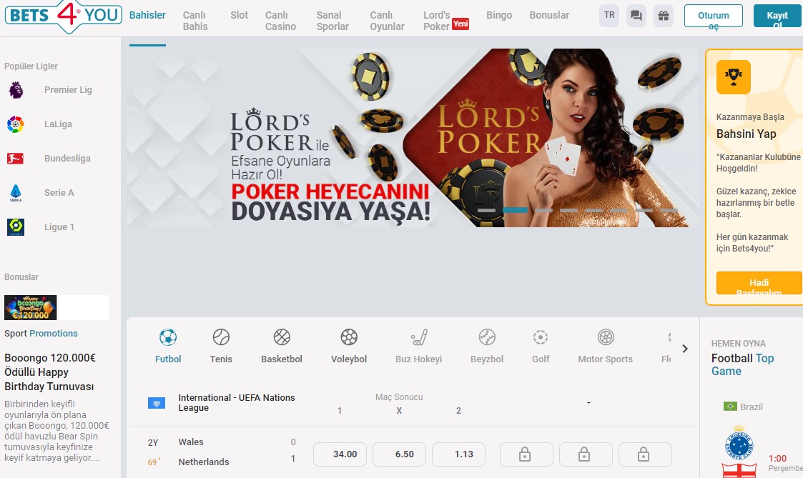Select the Golf sport icon
This screenshot has height=478, width=803.
pos(541,337)
